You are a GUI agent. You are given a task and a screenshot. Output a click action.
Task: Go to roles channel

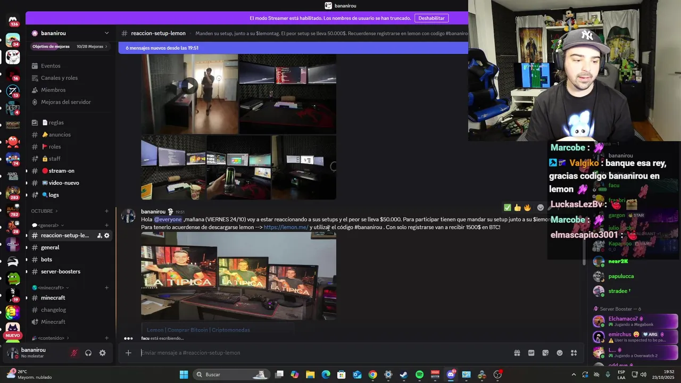(x=70, y=147)
